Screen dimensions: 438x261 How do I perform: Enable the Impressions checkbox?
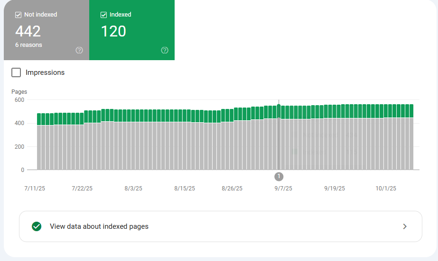(16, 72)
